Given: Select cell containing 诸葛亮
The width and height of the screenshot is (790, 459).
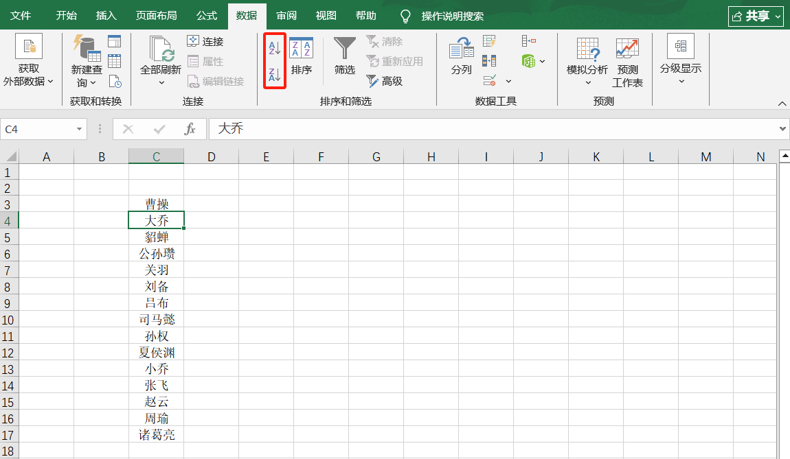Looking at the screenshot, I should click(156, 434).
